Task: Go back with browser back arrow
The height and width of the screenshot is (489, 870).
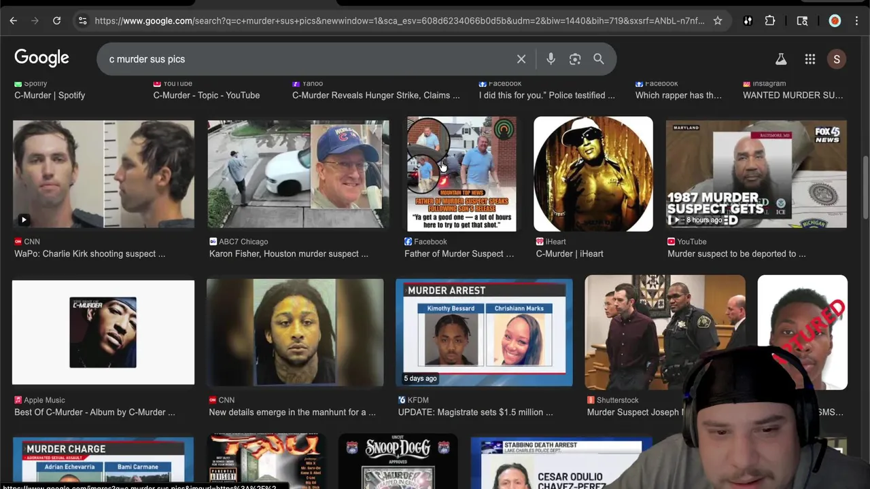Action: [x=13, y=21]
